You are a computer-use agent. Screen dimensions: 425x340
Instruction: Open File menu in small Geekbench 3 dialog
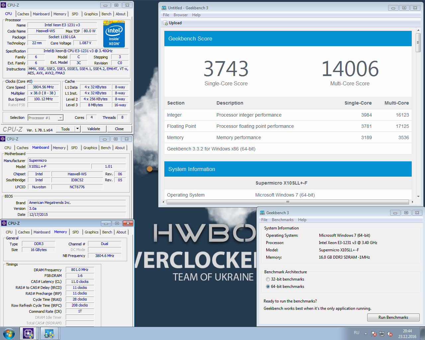click(264, 220)
